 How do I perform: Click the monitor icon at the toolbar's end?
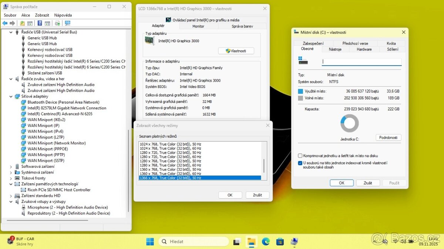(x=67, y=23)
